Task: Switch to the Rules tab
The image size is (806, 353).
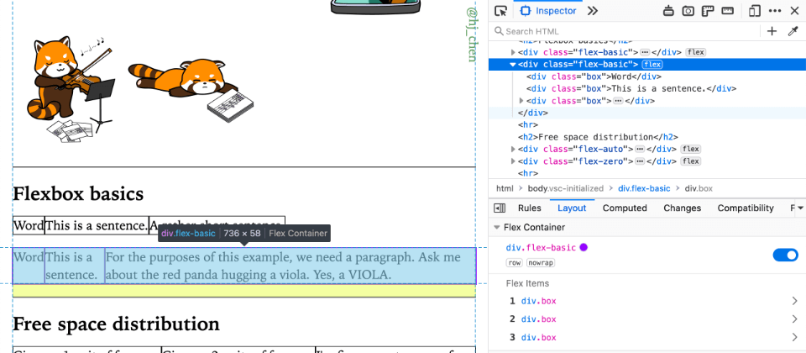Action: point(530,208)
